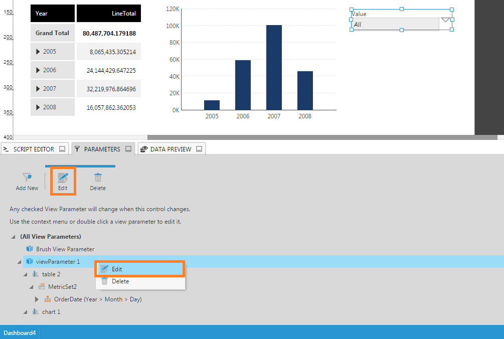Screen dimensions: 504x339
Task: Click the Add New parameter filter icon
Action: (27, 178)
